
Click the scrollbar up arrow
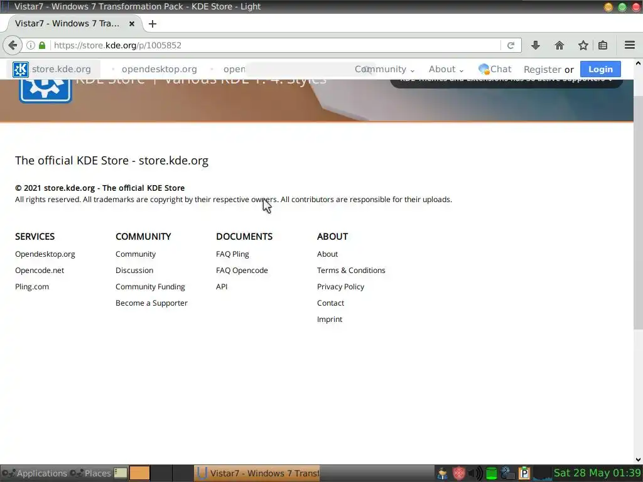638,63
